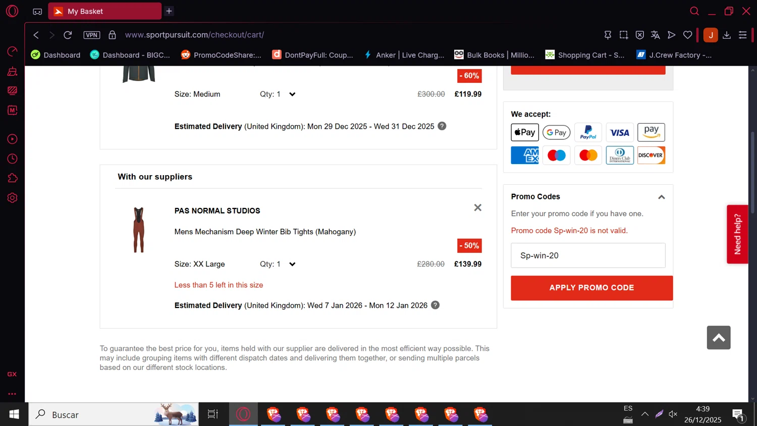Open the Dashboard bookmark
757x426 pixels.
[56, 55]
